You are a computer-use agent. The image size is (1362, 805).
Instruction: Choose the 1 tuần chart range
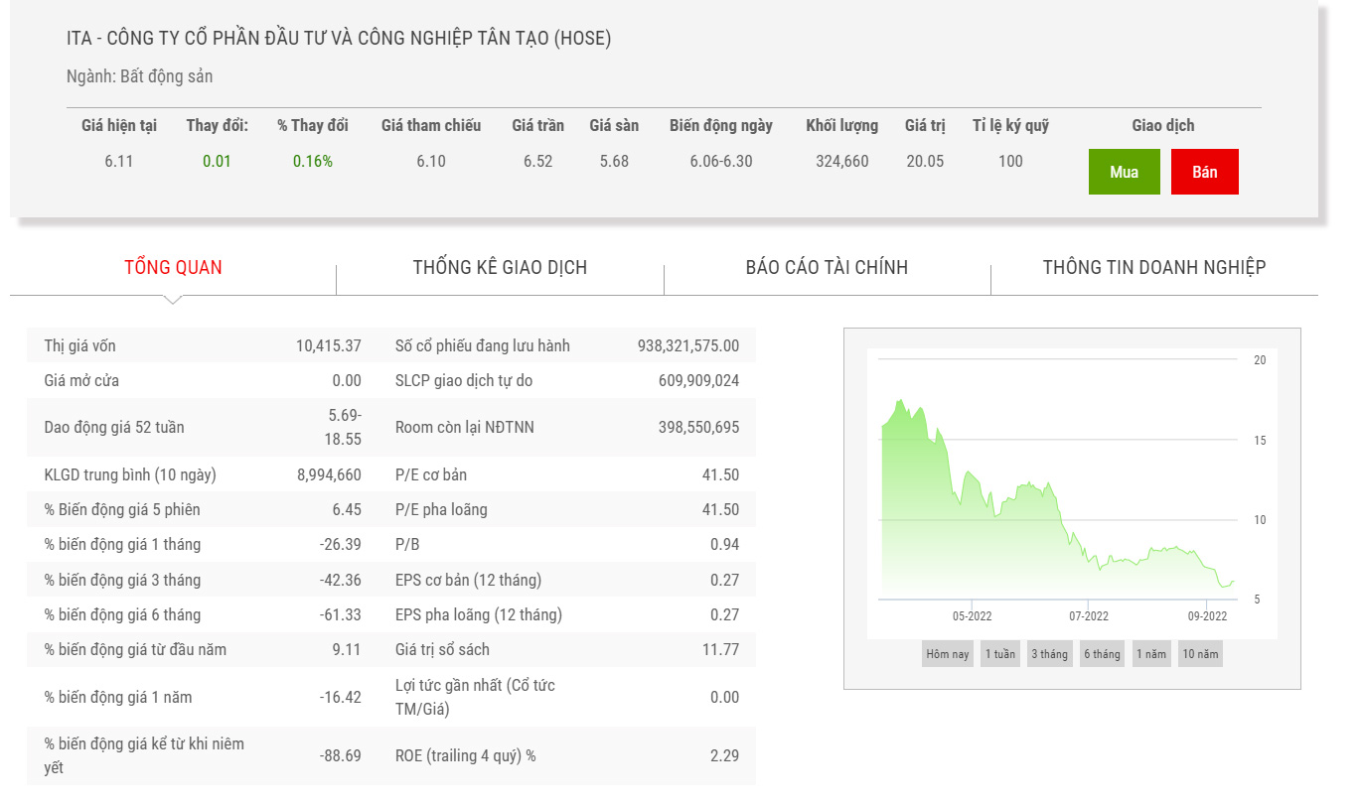point(999,654)
